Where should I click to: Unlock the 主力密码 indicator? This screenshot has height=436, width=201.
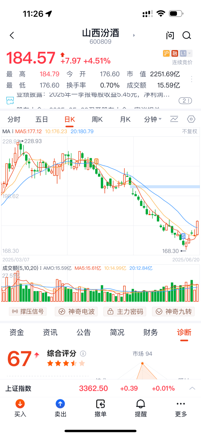(x=125, y=311)
